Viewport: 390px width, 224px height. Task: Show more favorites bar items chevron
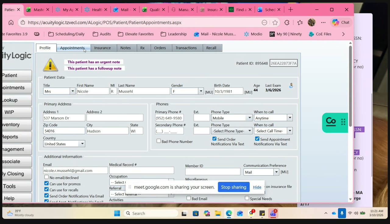click(x=343, y=34)
